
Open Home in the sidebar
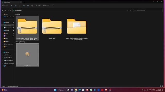(x=7, y=14)
